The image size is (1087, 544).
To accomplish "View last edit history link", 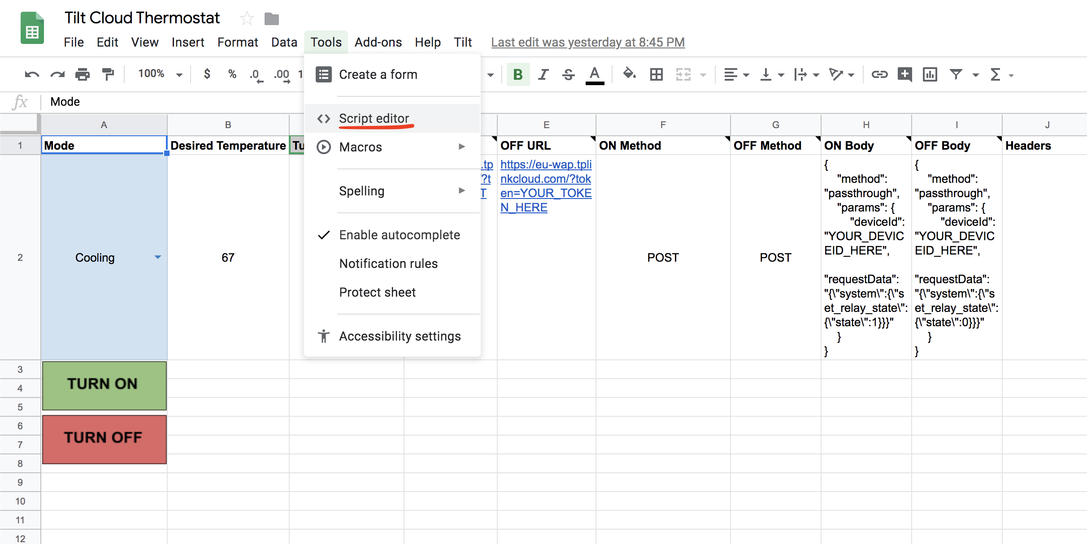I will click(x=588, y=42).
